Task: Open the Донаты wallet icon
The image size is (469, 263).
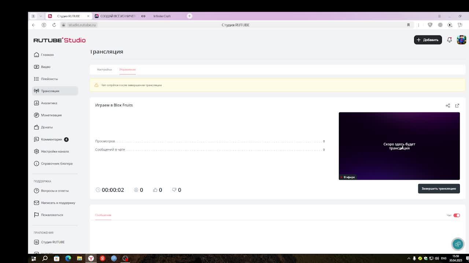Action: [36, 127]
